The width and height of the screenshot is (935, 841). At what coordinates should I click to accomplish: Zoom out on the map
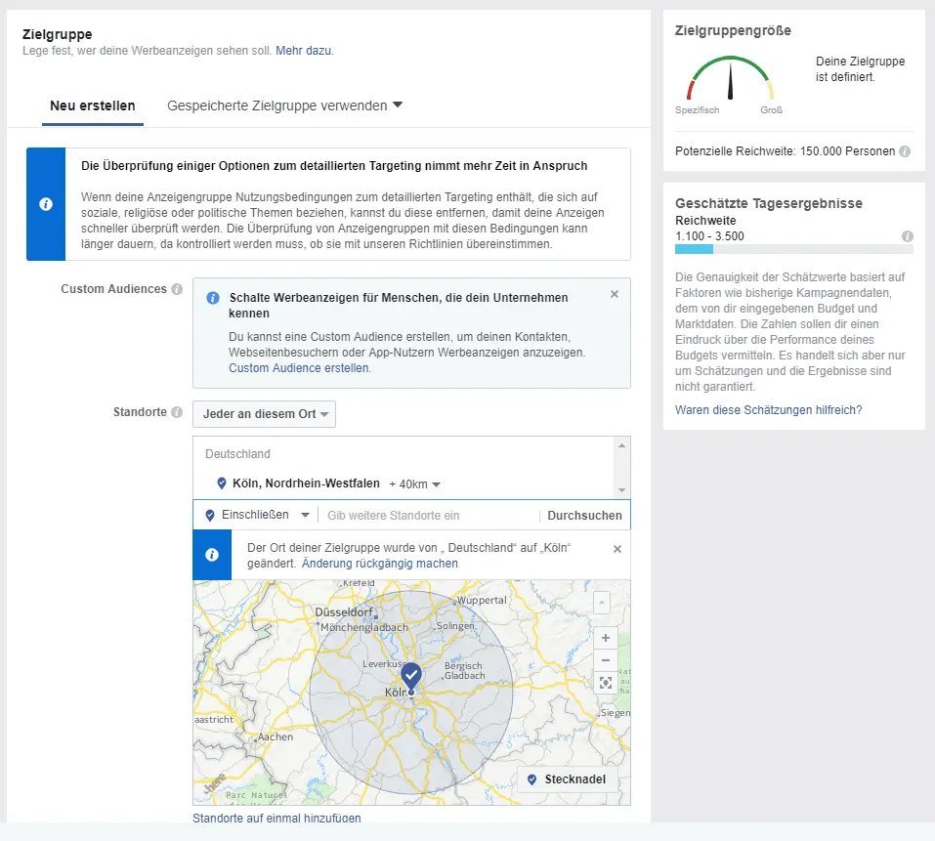click(x=605, y=660)
